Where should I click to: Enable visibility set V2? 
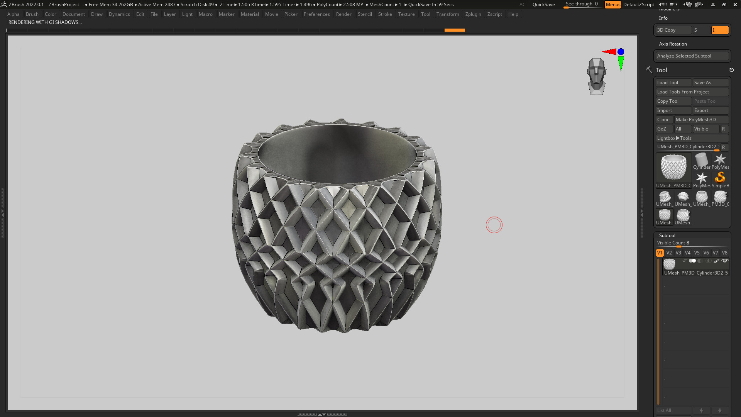point(669,253)
